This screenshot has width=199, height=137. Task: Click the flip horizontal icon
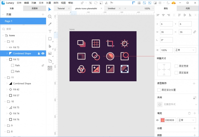(106, 3)
